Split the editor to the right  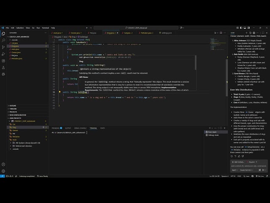point(221,33)
